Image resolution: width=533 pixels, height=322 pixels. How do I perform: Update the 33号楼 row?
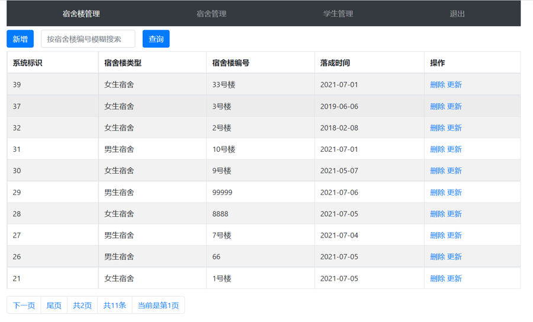454,84
